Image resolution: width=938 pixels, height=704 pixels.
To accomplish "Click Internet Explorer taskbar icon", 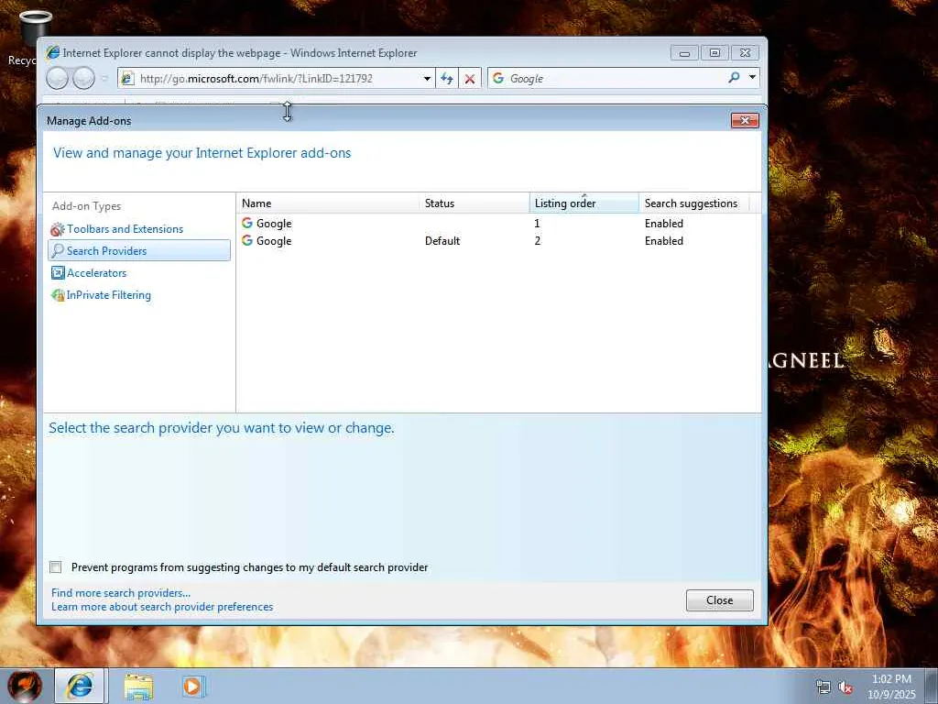I will [81, 686].
